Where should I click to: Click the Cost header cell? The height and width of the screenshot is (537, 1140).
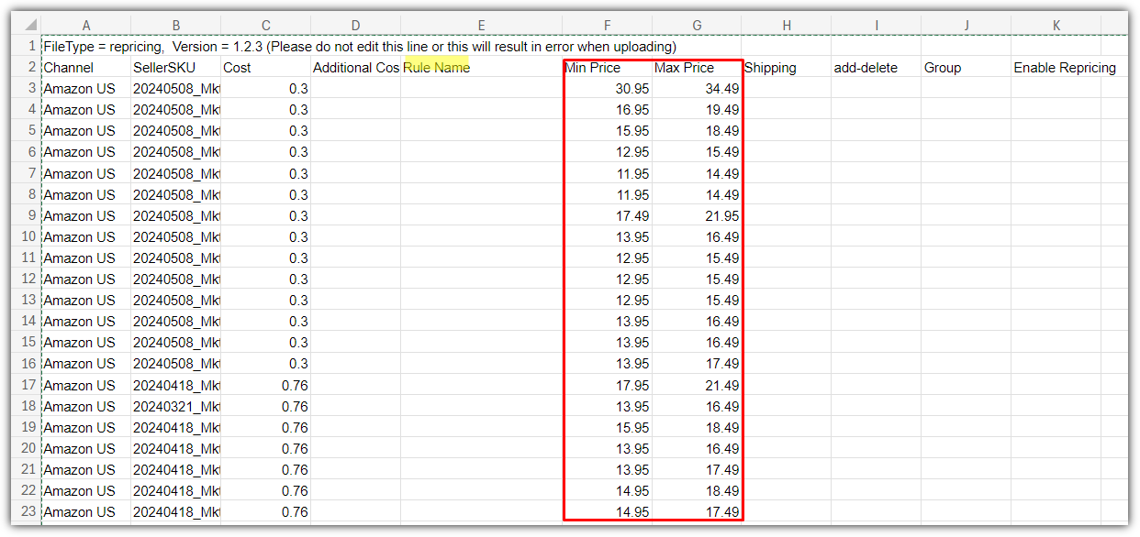[x=265, y=67]
